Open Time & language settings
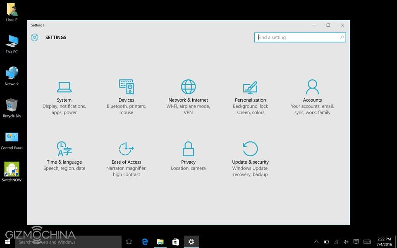This screenshot has height=248, width=397. coord(64,149)
